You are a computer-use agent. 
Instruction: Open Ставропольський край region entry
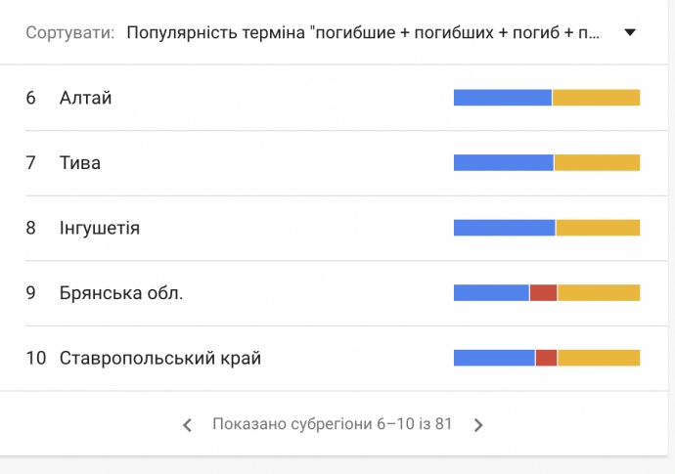(160, 359)
